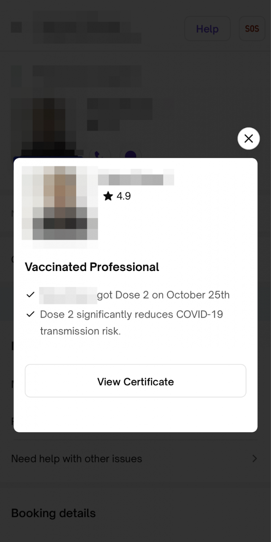Tap the round chat icon behind popup
Viewport: 271px width, 542px height.
[130, 153]
